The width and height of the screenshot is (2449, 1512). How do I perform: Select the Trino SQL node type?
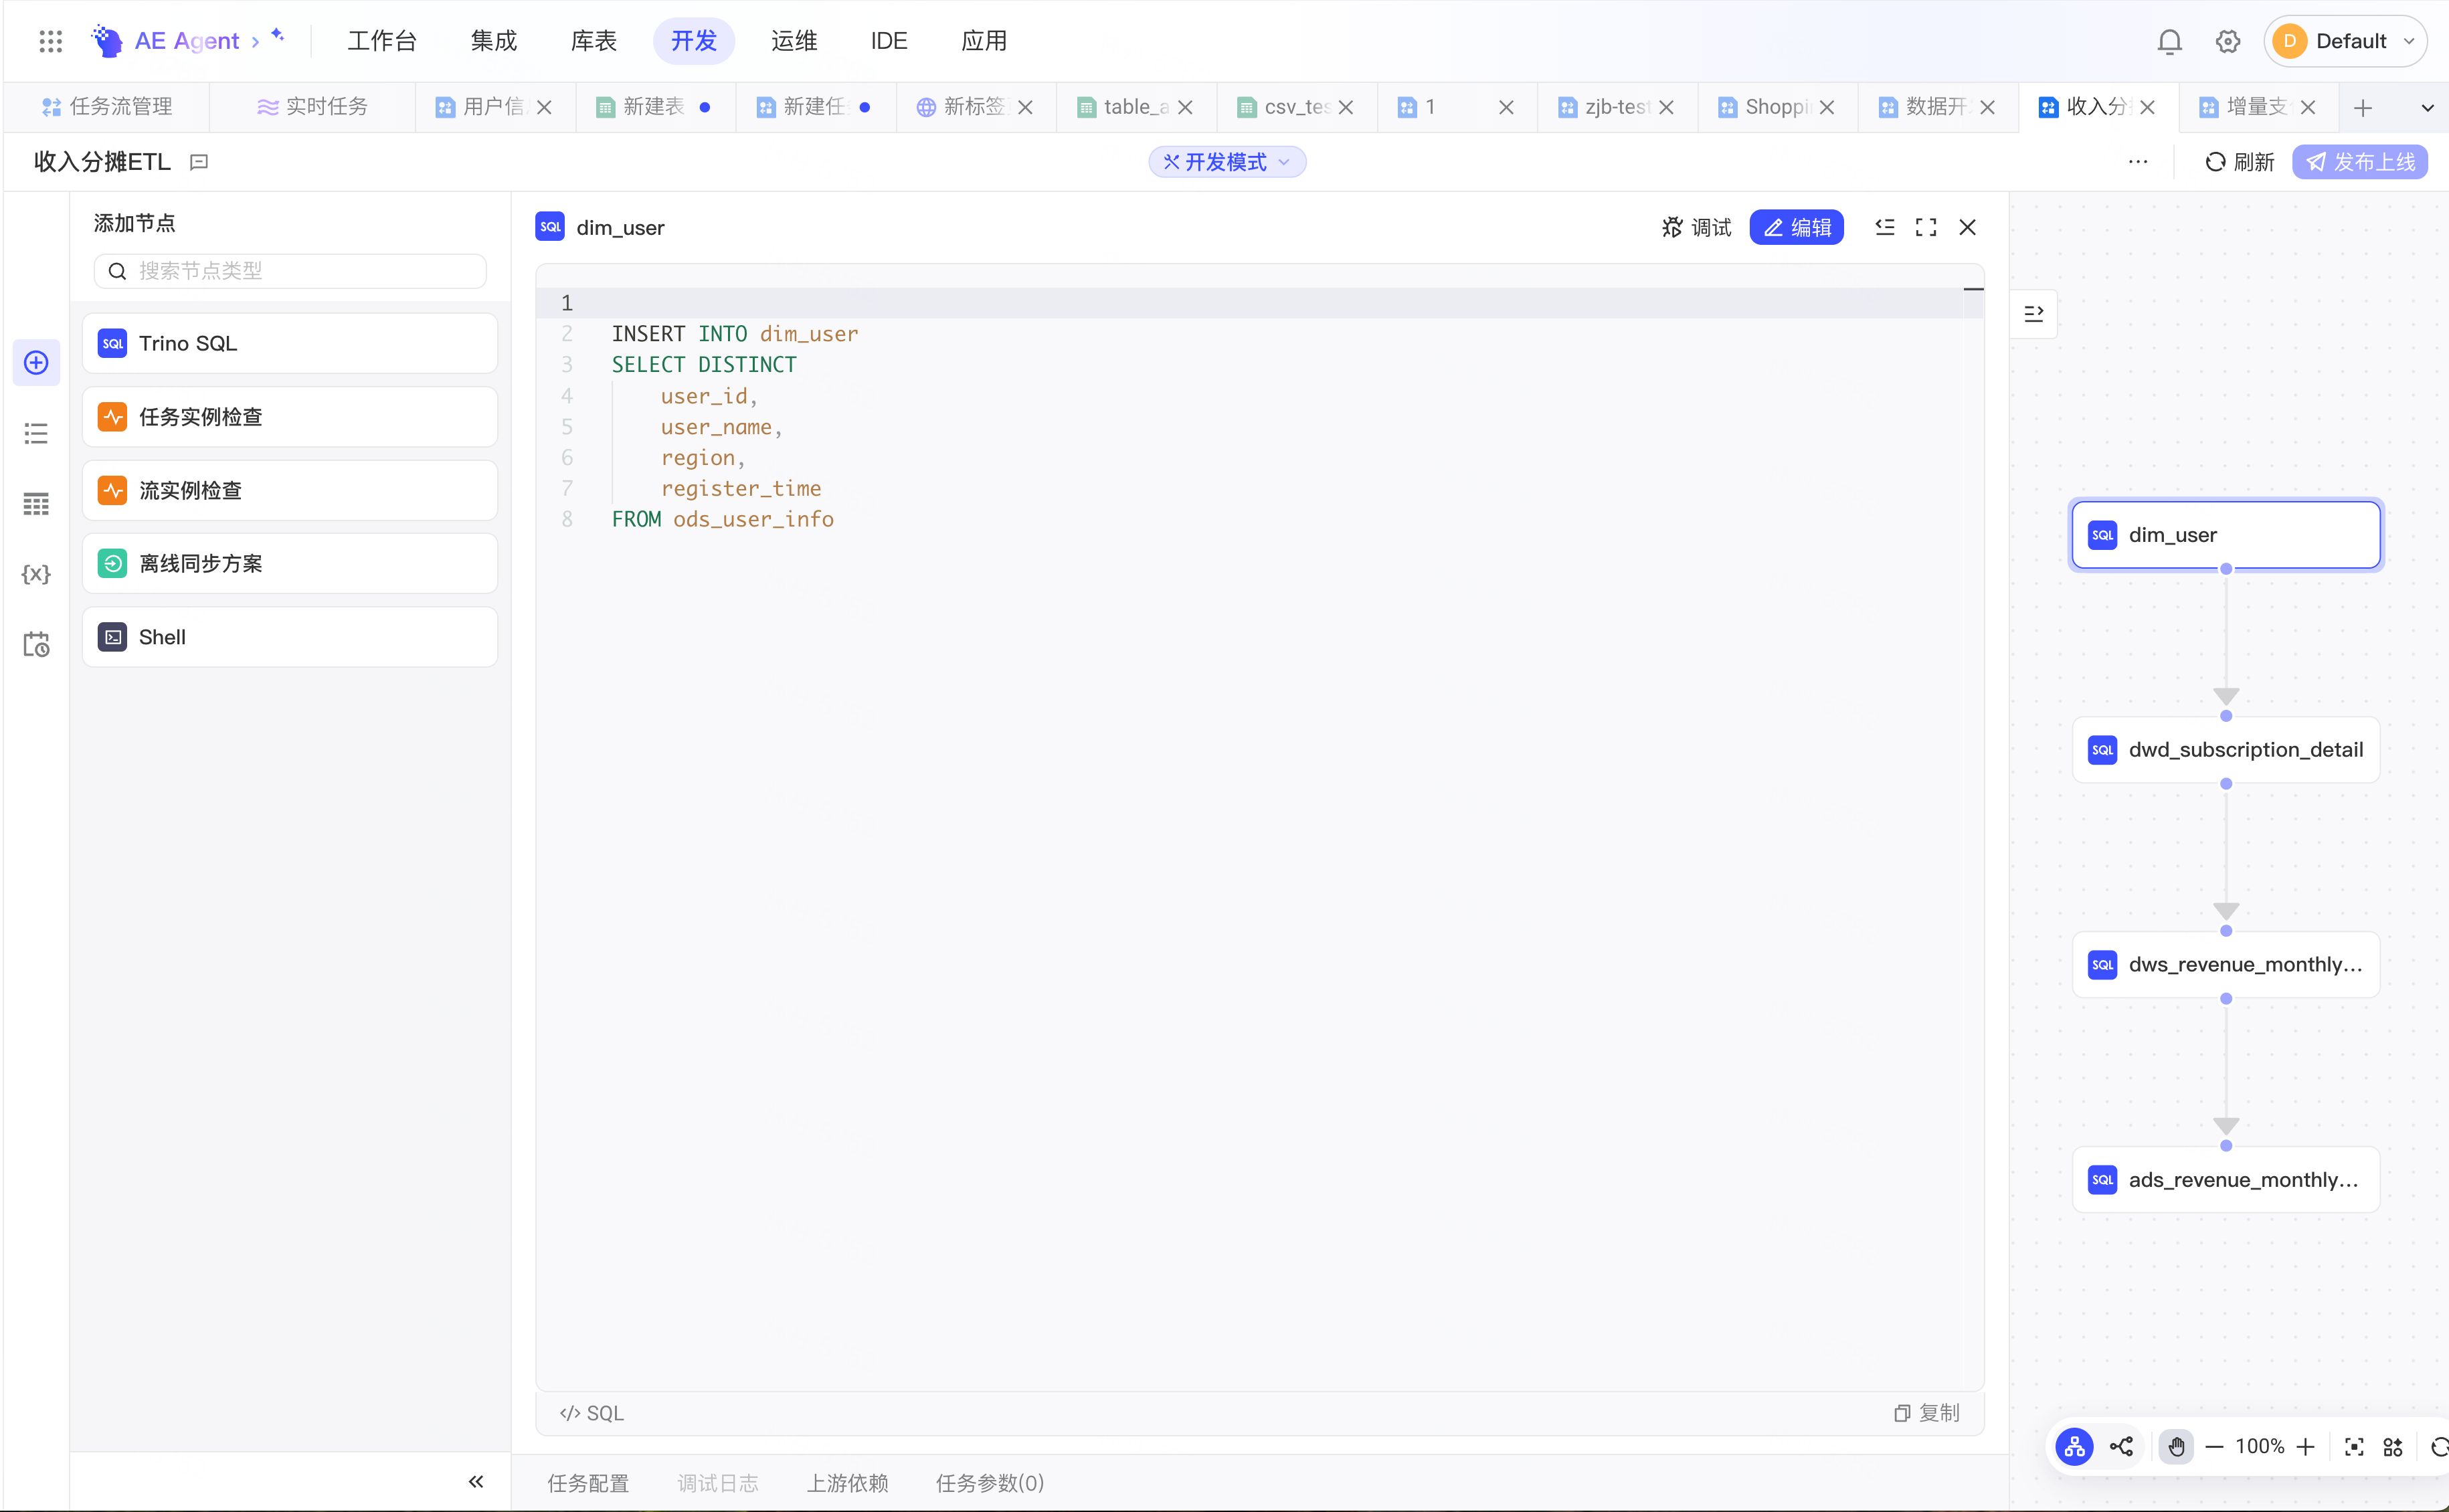coord(290,343)
